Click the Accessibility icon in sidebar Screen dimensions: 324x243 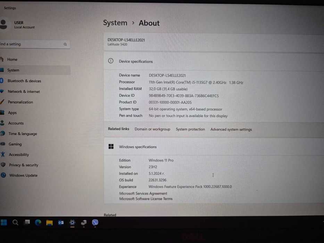3,154
